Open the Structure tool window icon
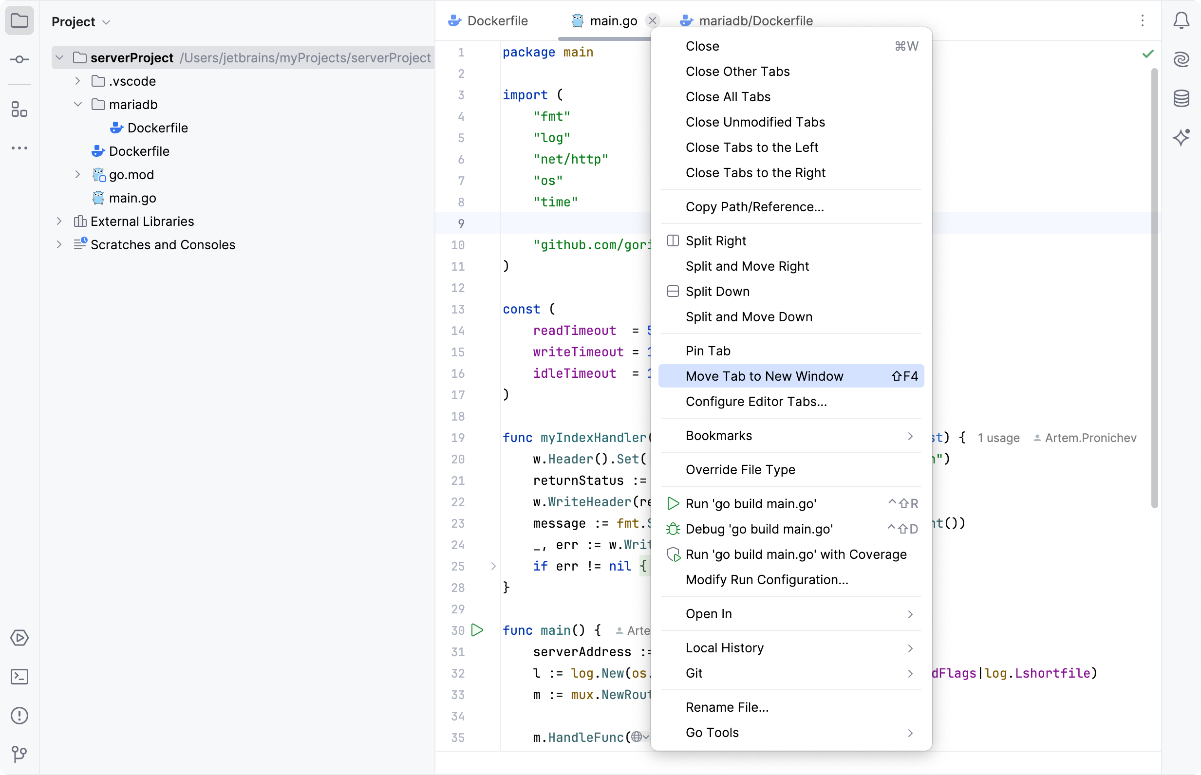The width and height of the screenshot is (1201, 775). (x=19, y=109)
